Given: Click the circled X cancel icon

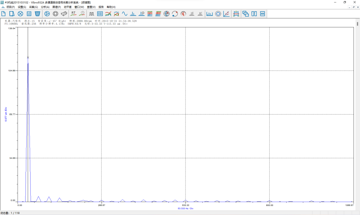Looking at the screenshot, I should coord(21,14).
